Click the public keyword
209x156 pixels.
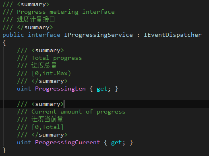coord(13,35)
